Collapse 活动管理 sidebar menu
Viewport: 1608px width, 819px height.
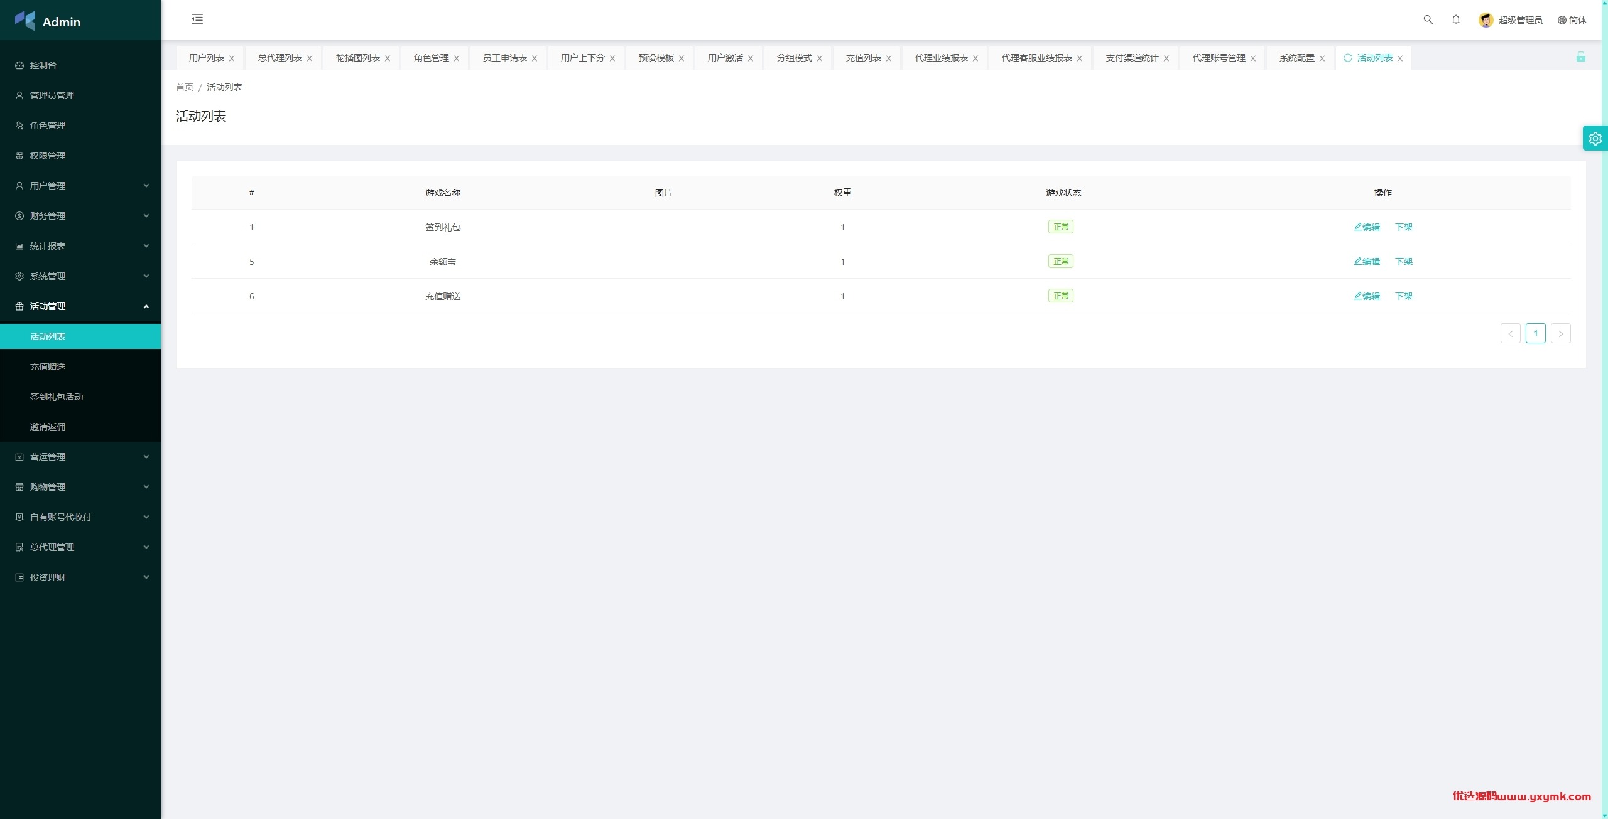[x=80, y=306]
